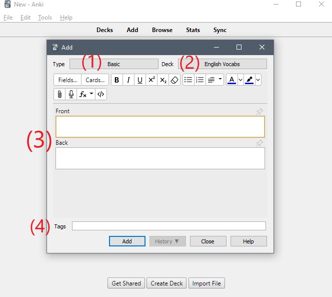332x297 pixels.
Task: Choose a deck other than English Vocabs
Action: pyautogui.click(x=222, y=64)
